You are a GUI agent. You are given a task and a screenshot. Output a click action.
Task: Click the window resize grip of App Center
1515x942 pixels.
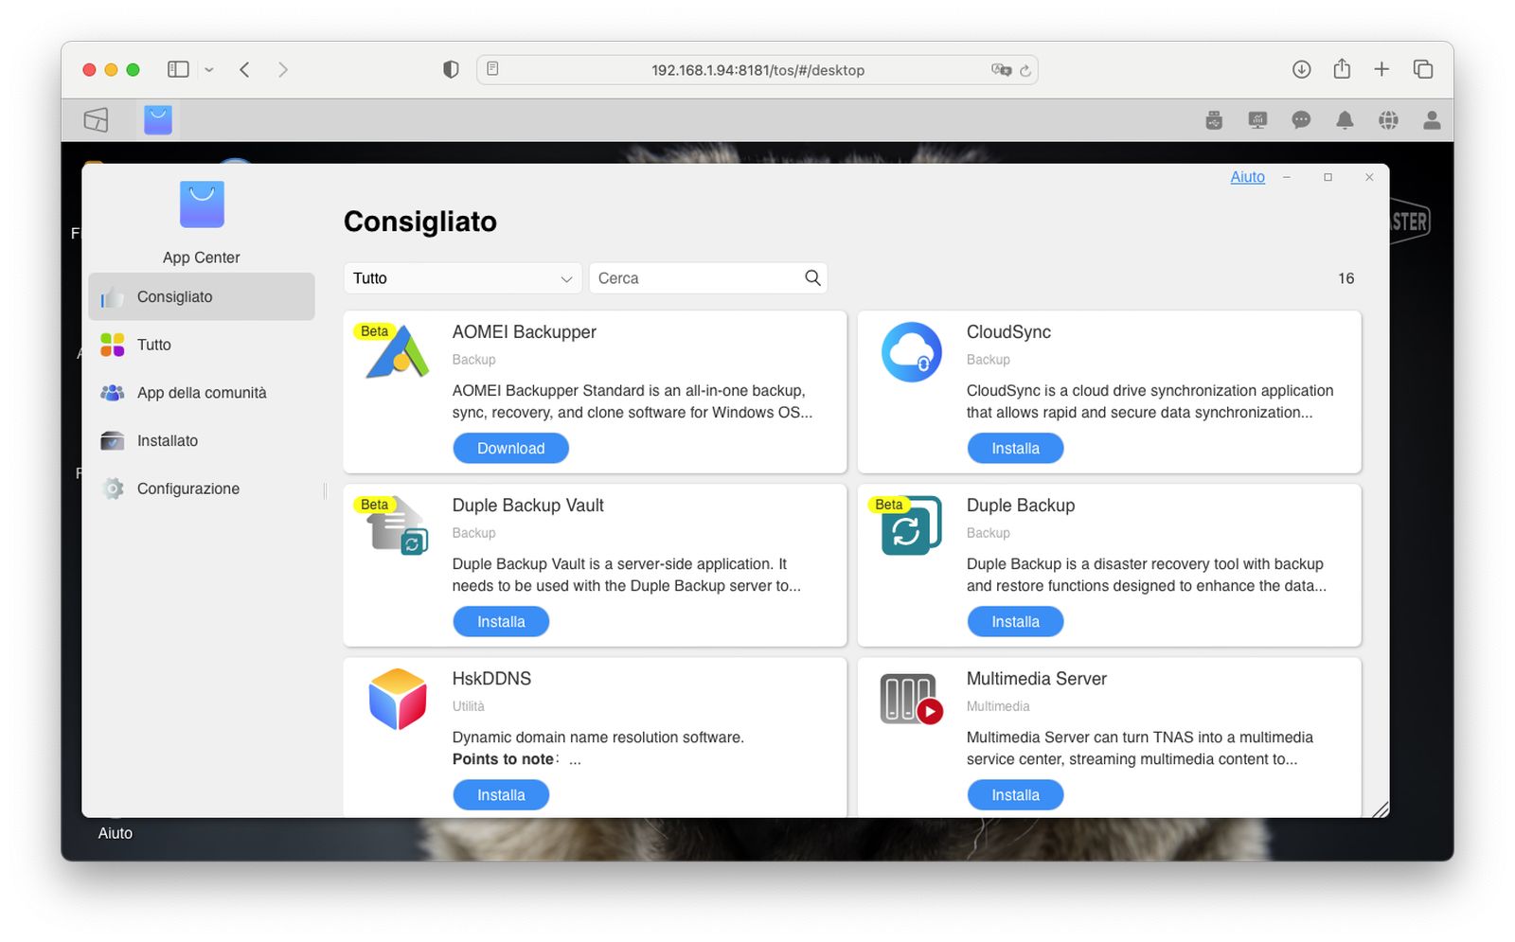tap(1381, 809)
